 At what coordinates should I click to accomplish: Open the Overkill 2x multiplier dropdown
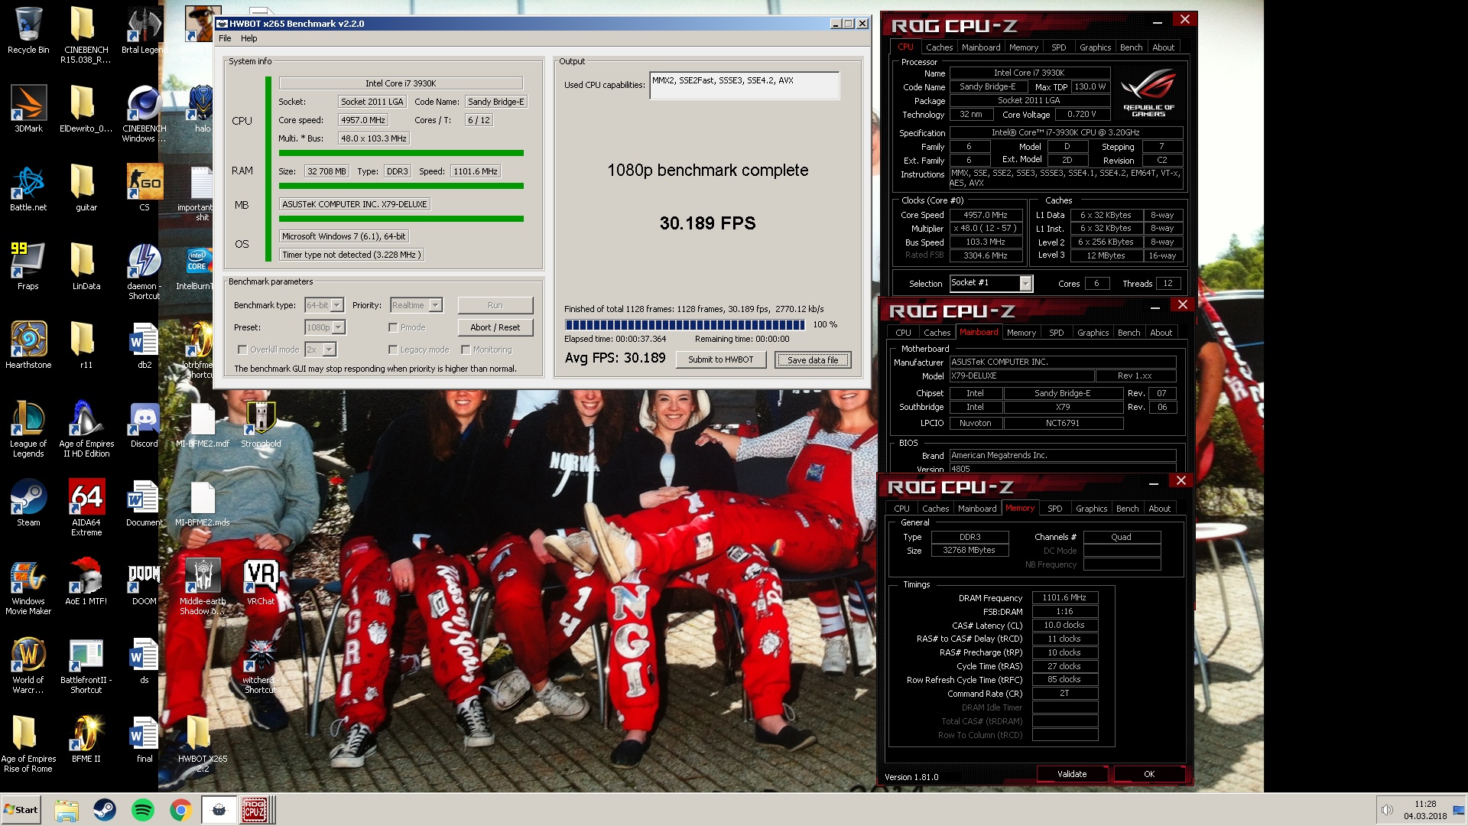[320, 350]
